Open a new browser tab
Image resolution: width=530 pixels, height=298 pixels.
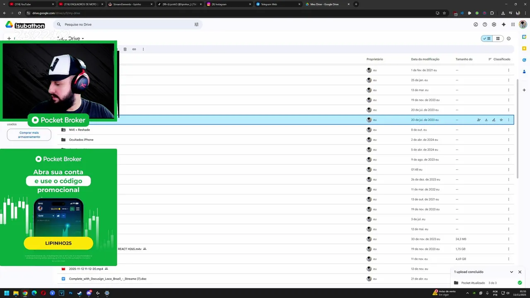click(x=356, y=4)
